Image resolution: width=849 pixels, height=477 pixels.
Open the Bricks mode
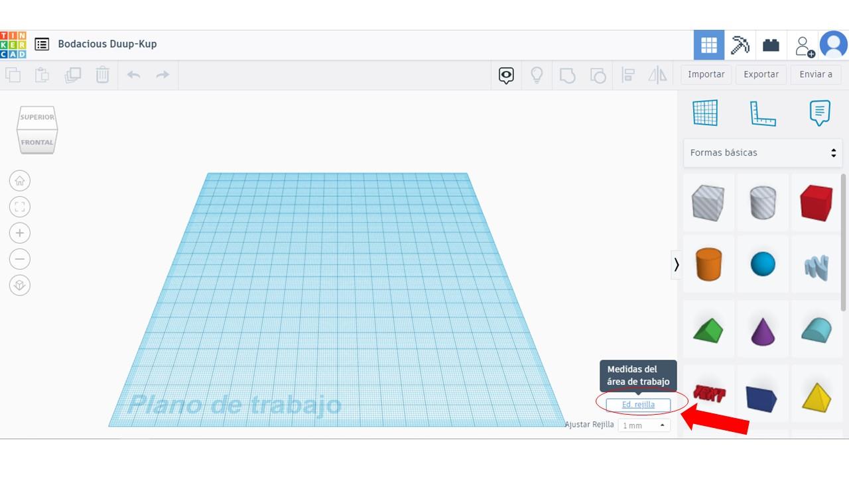pyautogui.click(x=771, y=45)
